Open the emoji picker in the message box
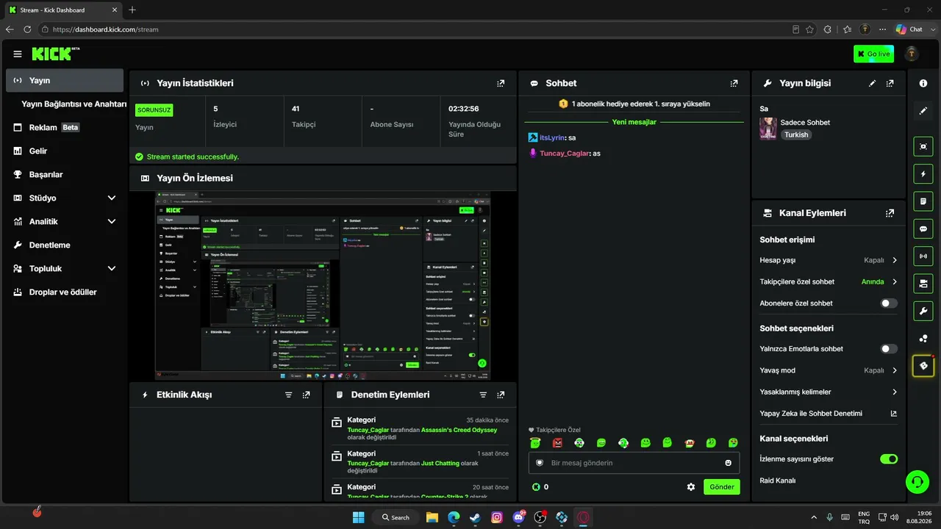 tap(729, 463)
